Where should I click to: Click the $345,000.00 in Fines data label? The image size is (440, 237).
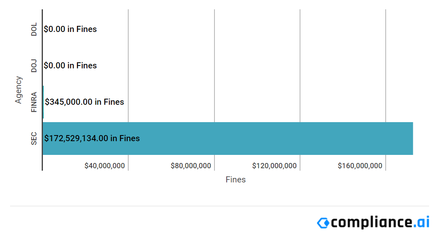pos(84,102)
